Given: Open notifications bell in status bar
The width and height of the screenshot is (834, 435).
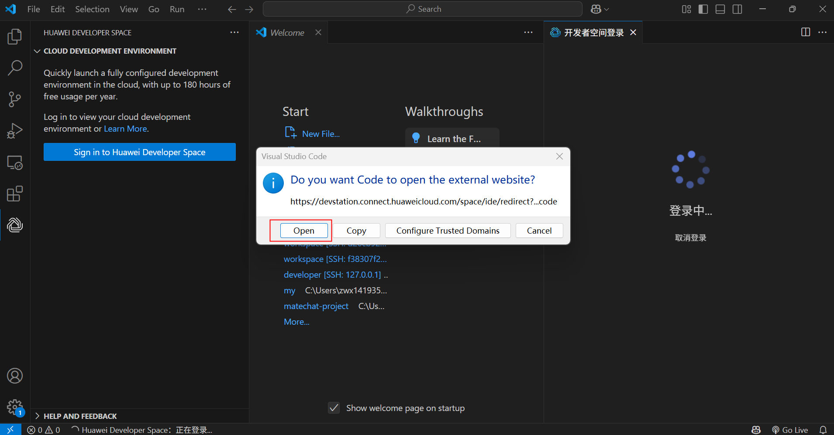Looking at the screenshot, I should pos(823,430).
